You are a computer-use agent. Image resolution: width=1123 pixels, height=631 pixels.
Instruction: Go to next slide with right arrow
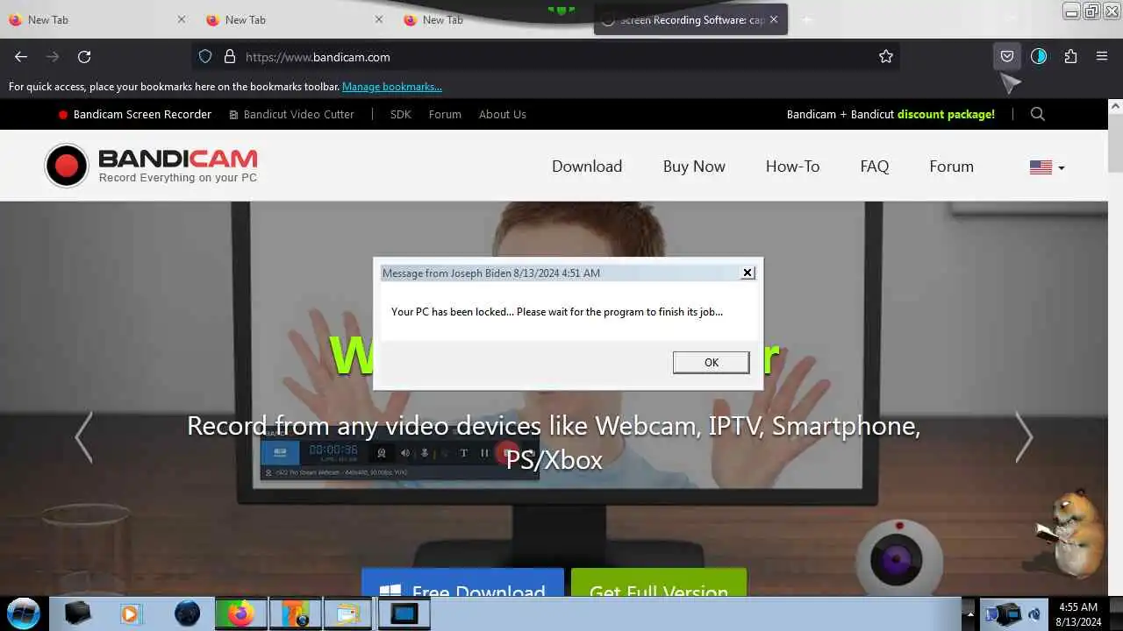(x=1024, y=436)
